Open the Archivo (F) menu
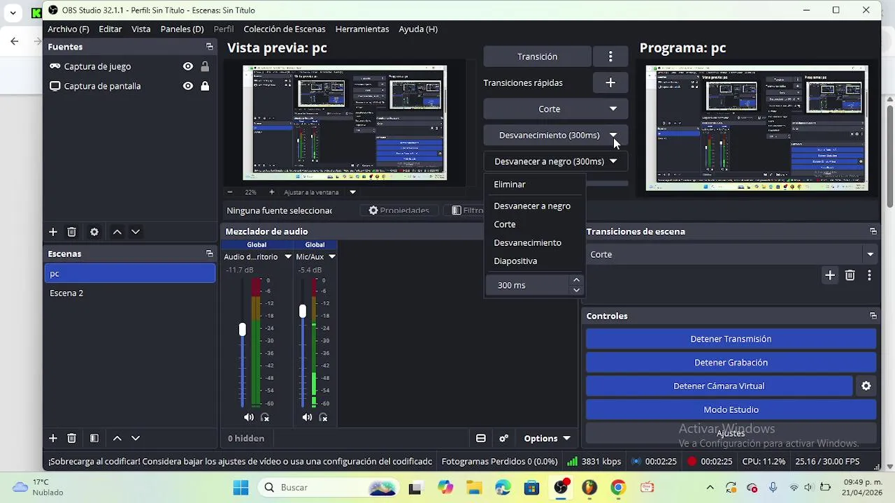 (x=68, y=29)
